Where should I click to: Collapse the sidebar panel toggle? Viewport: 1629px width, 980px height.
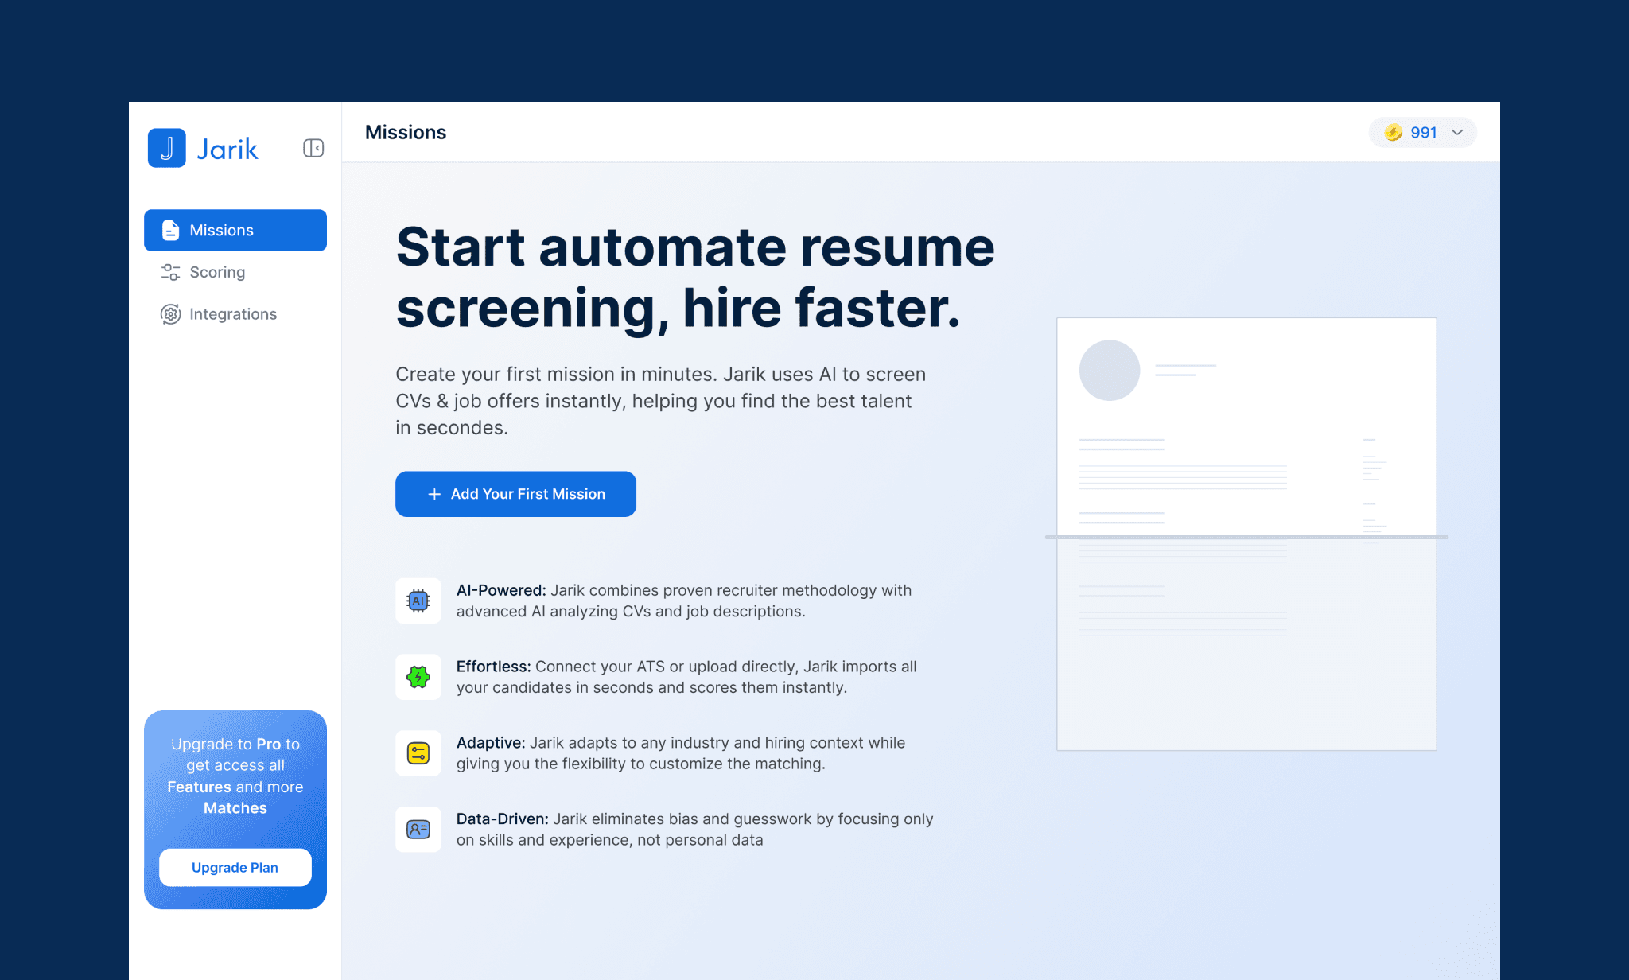pos(313,148)
